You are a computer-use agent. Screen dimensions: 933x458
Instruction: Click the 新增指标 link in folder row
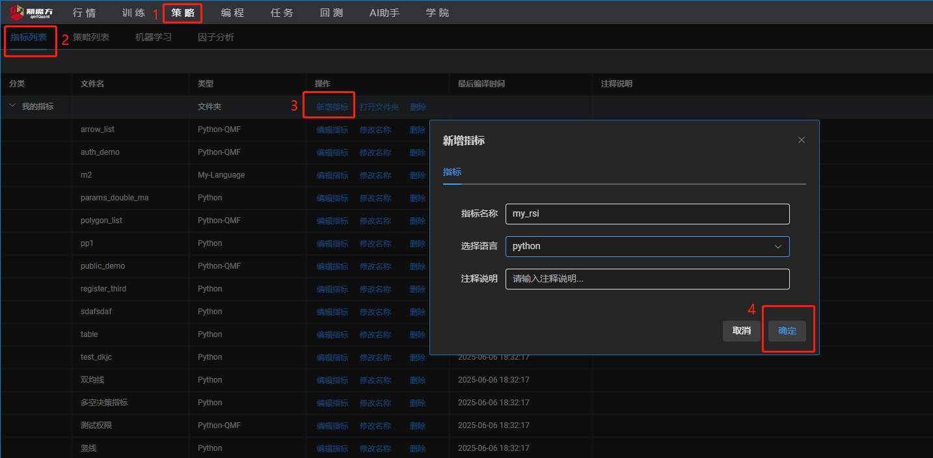(332, 107)
